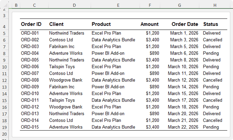This screenshot has width=233, height=140.
Task: Click the Client header cell
Action: click(56, 24)
